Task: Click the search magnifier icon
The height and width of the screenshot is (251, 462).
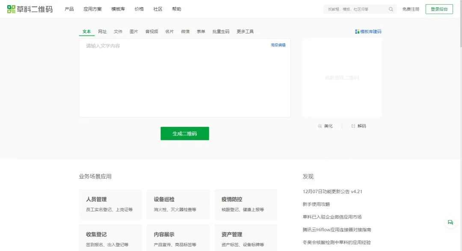Action: (391, 9)
